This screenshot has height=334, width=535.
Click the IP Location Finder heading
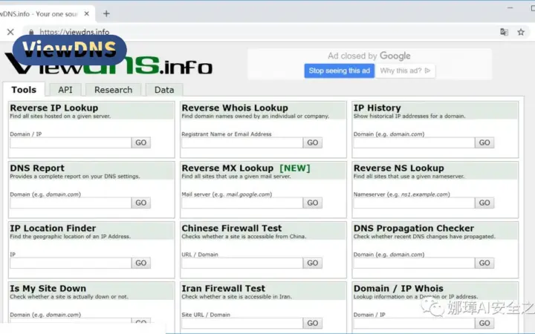pyautogui.click(x=53, y=228)
